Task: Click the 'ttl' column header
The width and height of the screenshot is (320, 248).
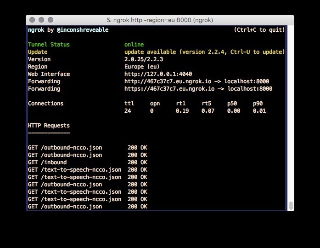Action: [129, 104]
